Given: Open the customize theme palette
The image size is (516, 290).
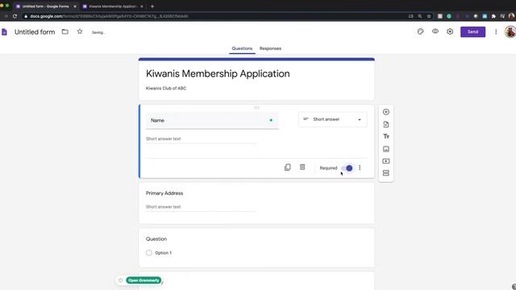Looking at the screenshot, I should 420,31.
